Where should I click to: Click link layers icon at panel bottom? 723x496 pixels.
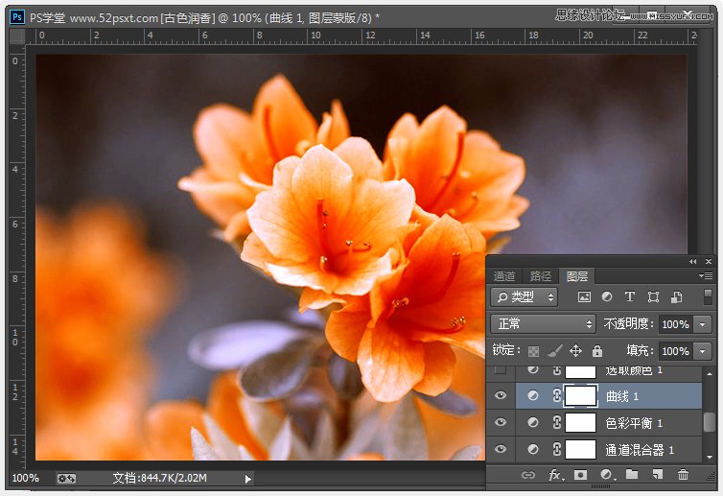[x=528, y=475]
